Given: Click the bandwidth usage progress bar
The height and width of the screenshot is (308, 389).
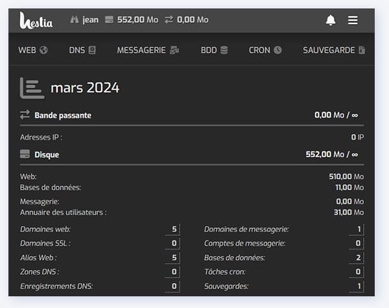Looking at the screenshot, I should tap(192, 125).
